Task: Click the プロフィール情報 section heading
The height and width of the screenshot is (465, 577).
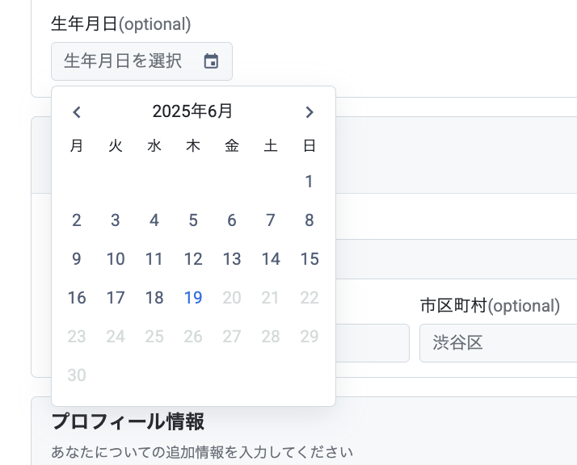Action: coord(128,421)
